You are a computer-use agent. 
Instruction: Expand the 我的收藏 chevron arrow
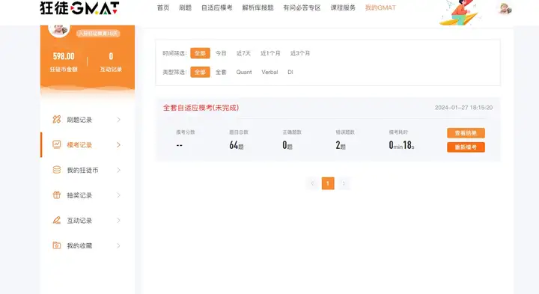click(118, 245)
